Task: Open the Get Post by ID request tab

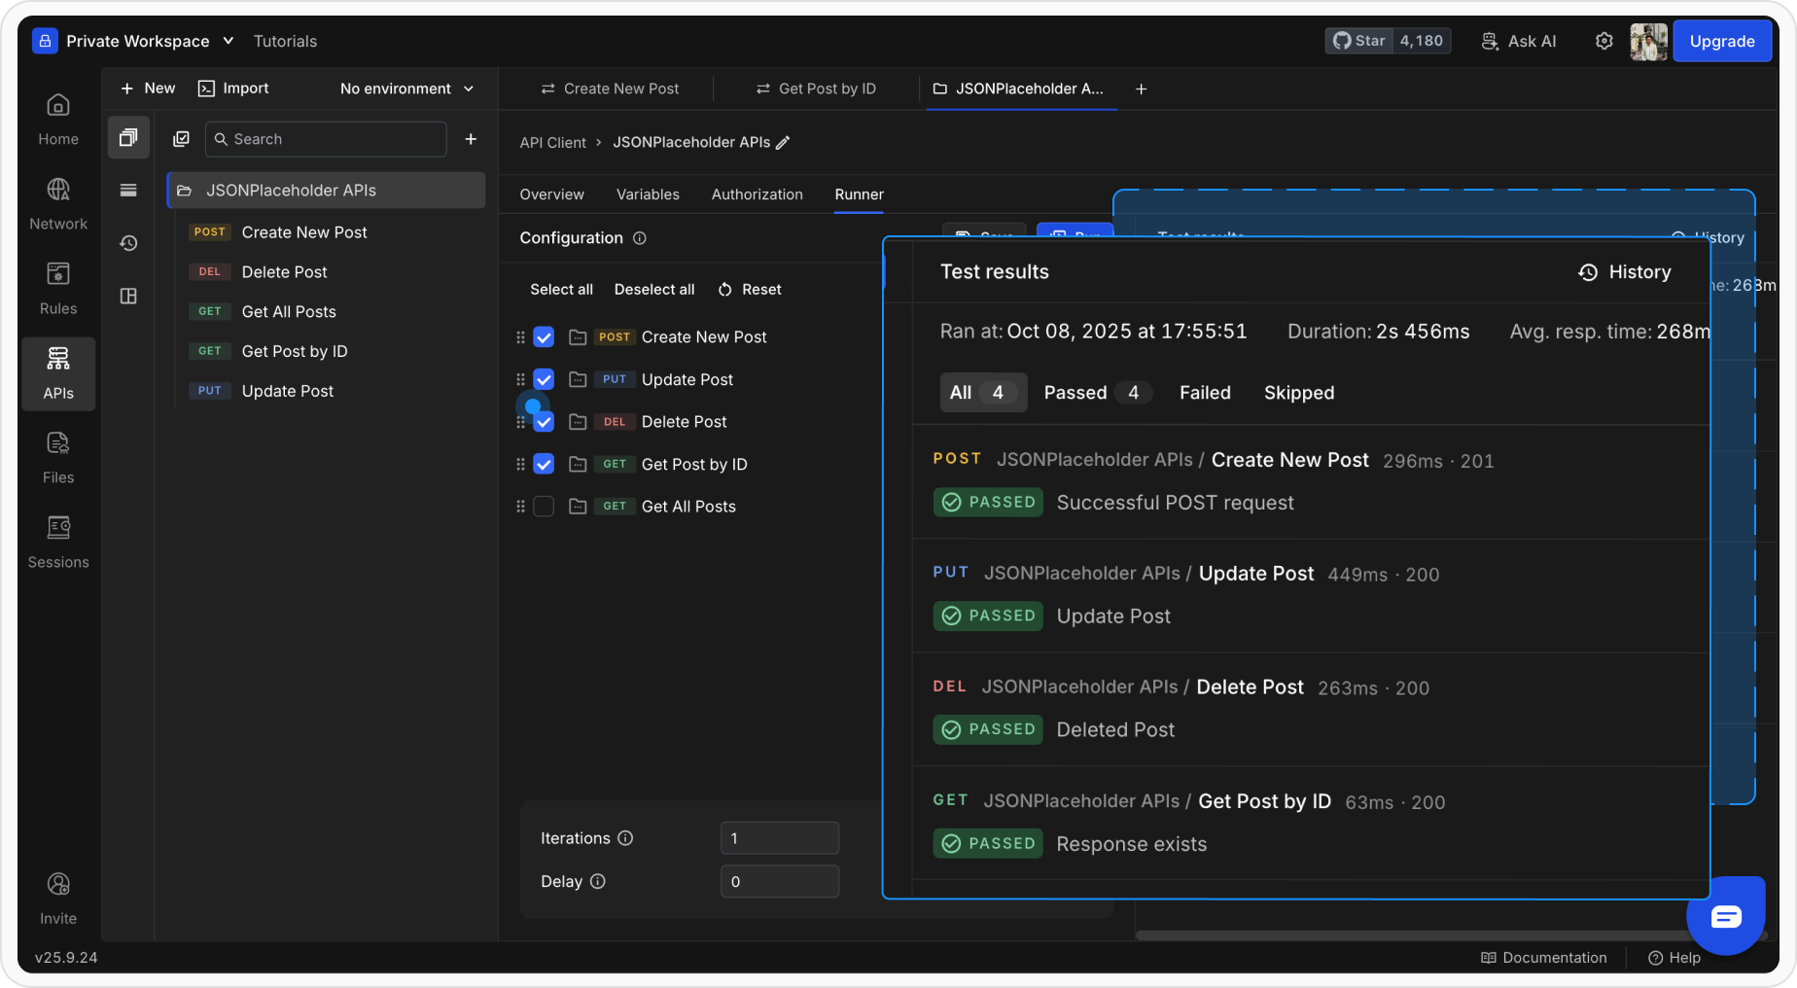Action: click(x=827, y=88)
